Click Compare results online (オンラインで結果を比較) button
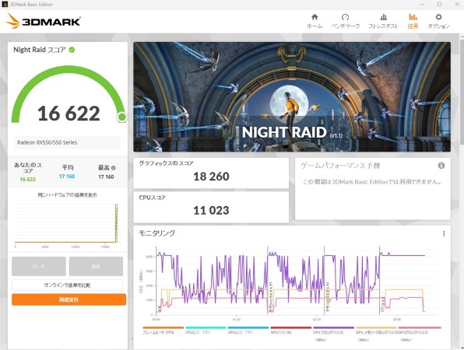 pos(67,285)
